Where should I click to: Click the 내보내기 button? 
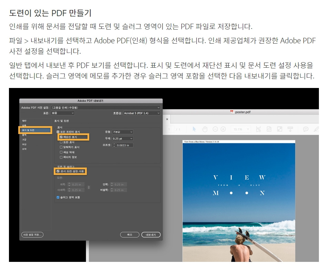(x=150, y=234)
